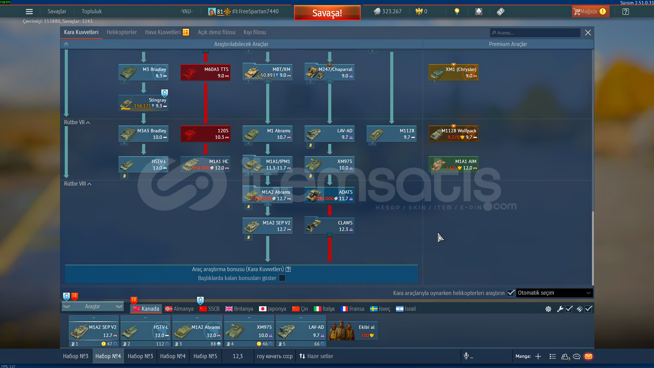654x368 pixels.
Task: Select the XM1 (Chrysler) premium tank
Action: (454, 72)
